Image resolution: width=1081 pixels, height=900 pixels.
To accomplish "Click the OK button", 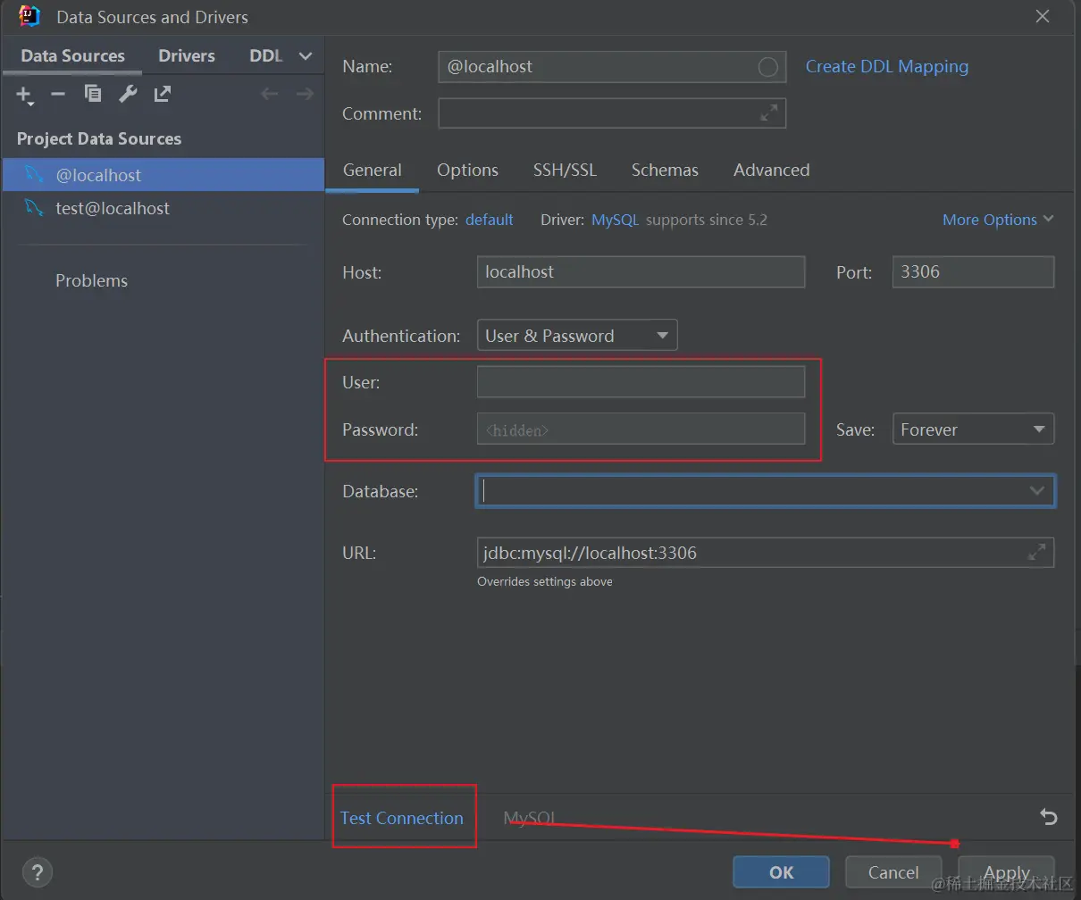I will pyautogui.click(x=781, y=872).
